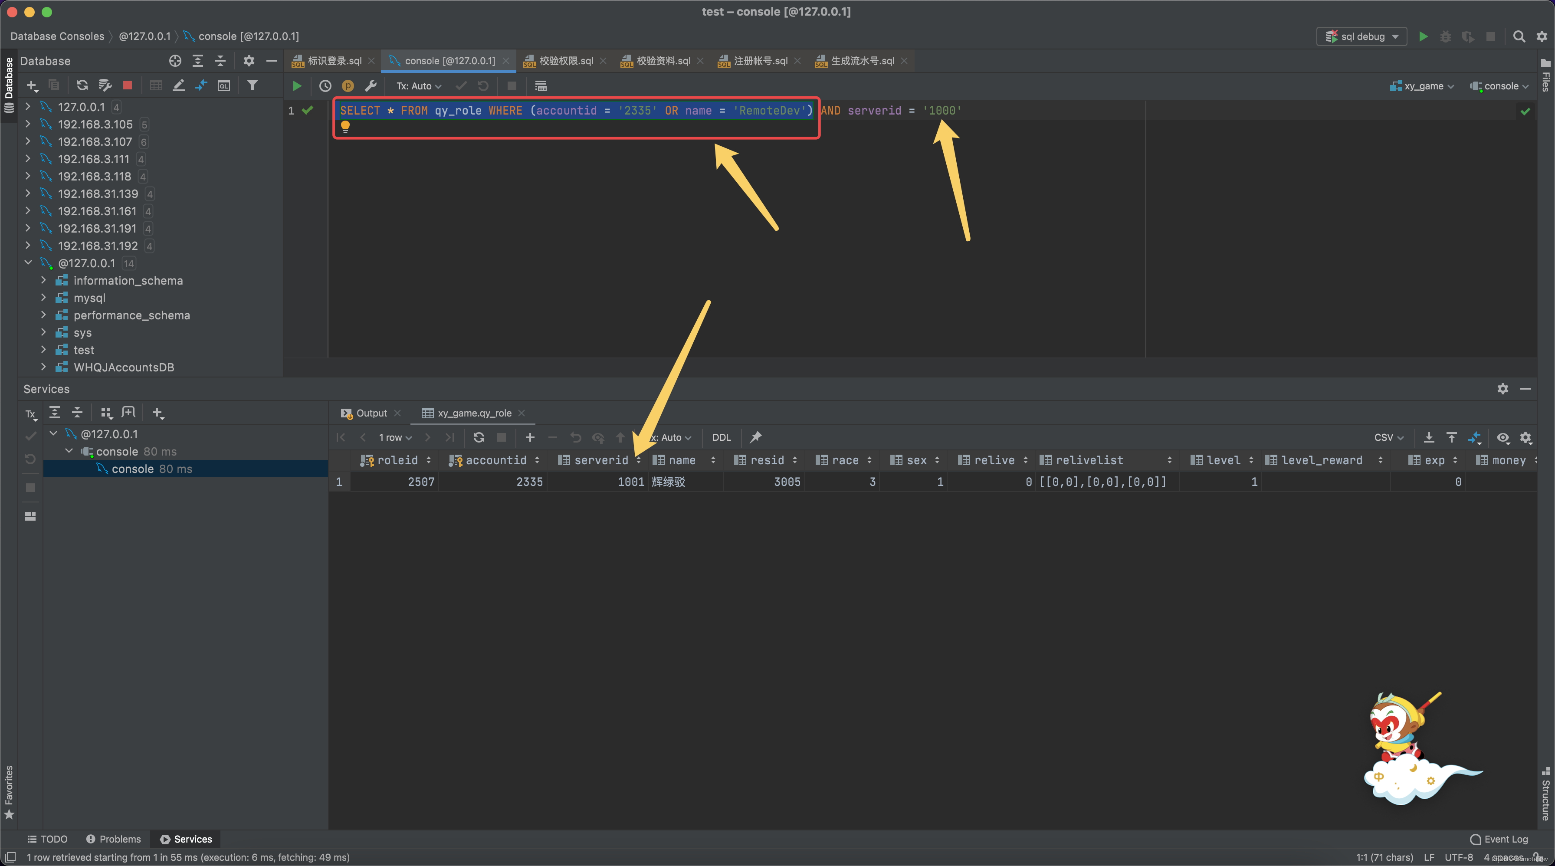Select the test schema in tree
Viewport: 1555px width, 866px height.
pyautogui.click(x=83, y=349)
